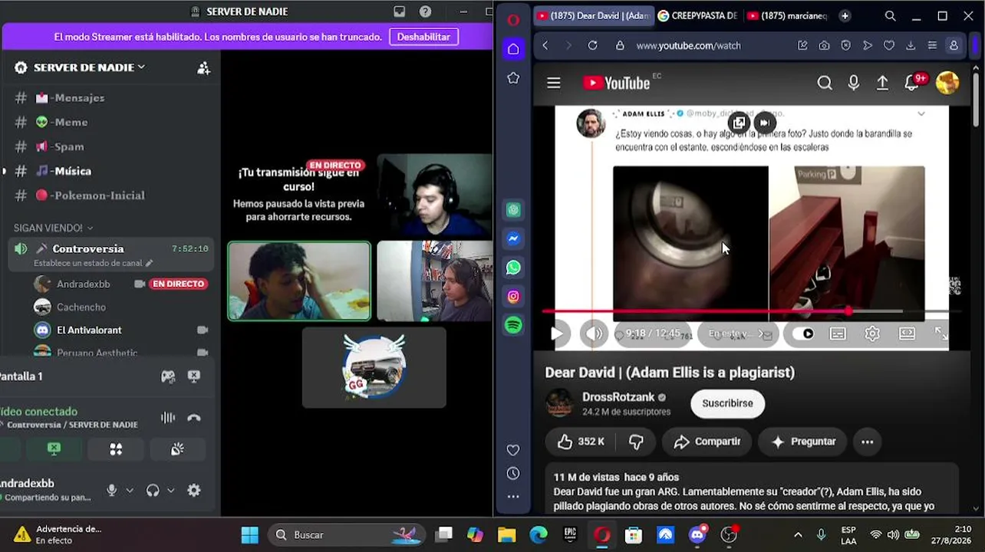Open YouTube search icon
Screen dimensions: 985x552
825,83
